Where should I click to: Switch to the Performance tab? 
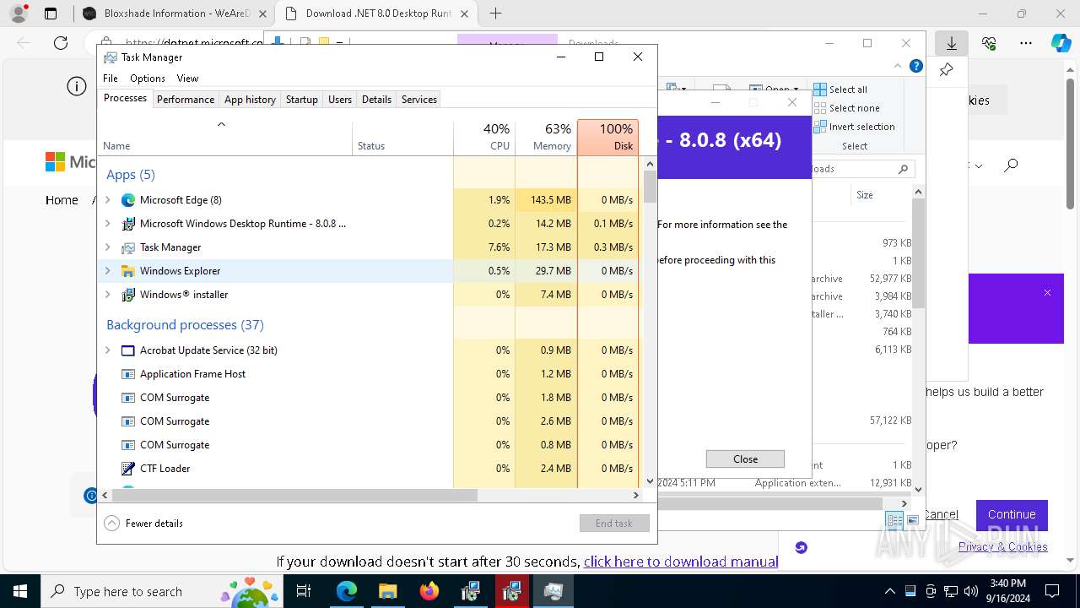186,100
